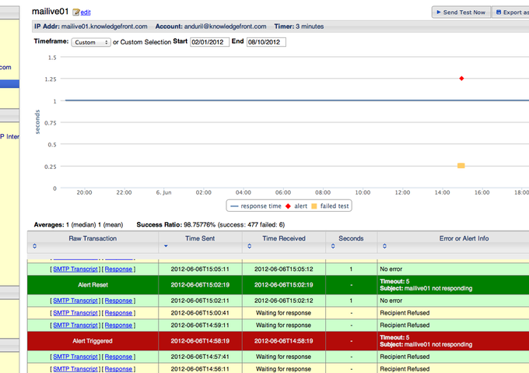Open SMTP Transcript for the 14:56:11 row
This screenshot has height=373, width=529.
[x=75, y=369]
